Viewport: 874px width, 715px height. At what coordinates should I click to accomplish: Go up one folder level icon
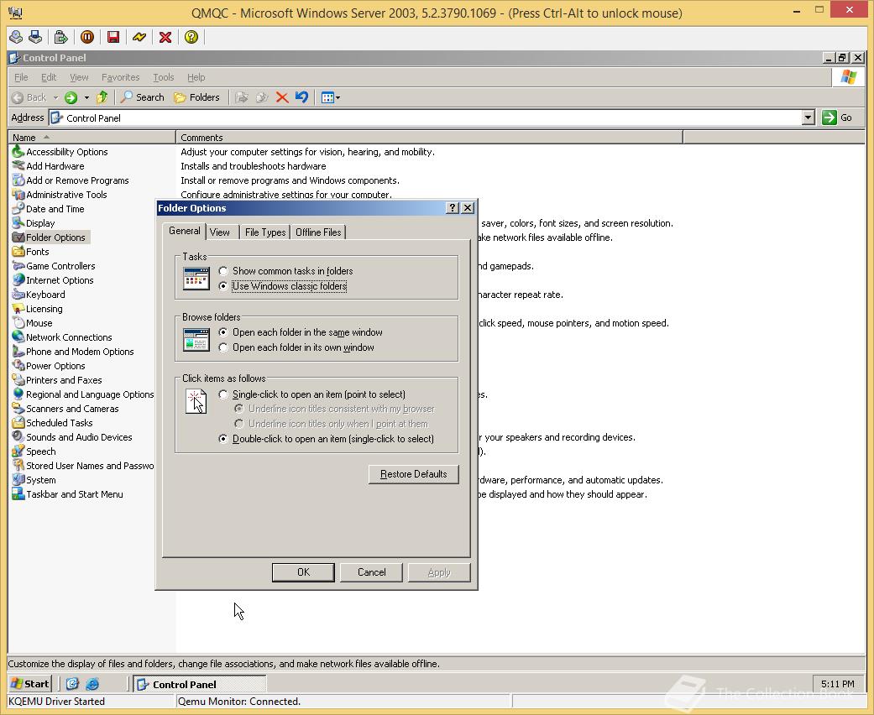[102, 97]
